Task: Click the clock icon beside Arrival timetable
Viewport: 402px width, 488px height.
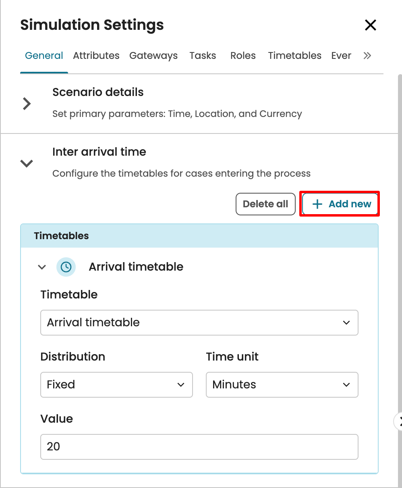Action: pyautogui.click(x=66, y=267)
